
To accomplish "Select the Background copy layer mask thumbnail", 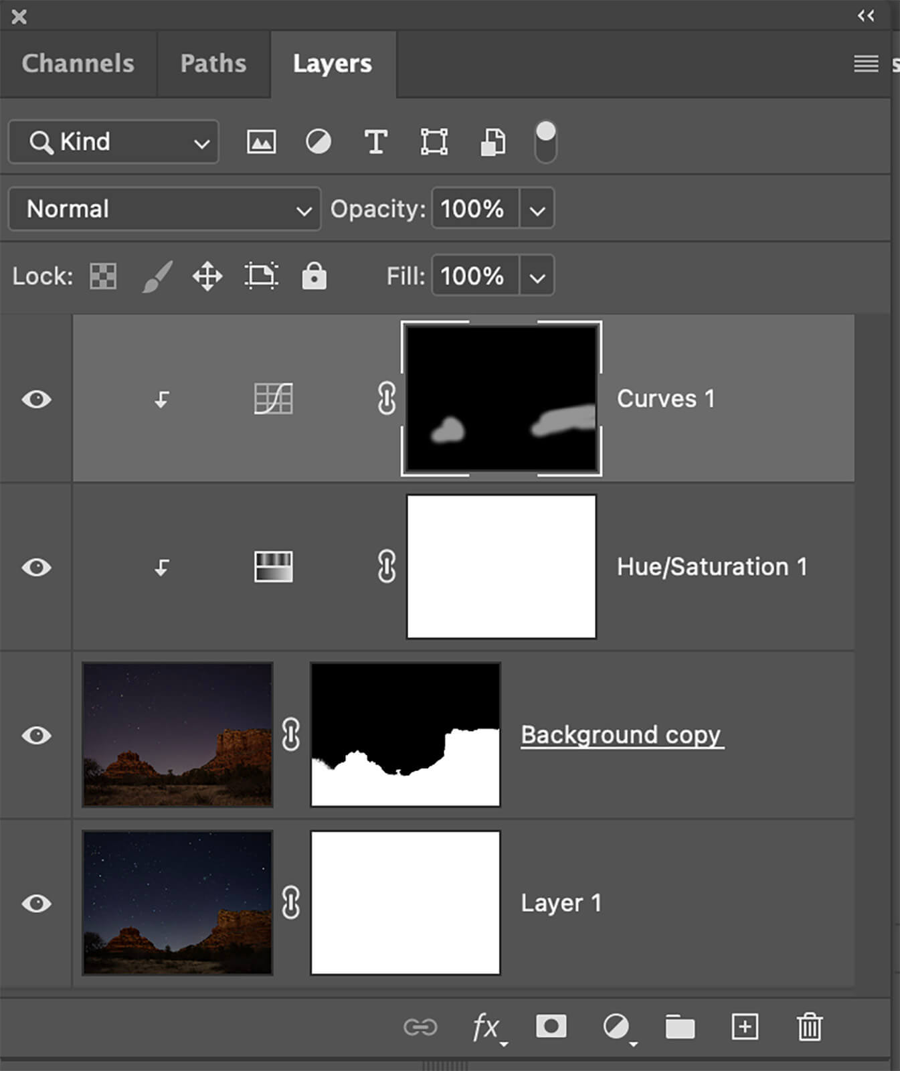I will pos(406,735).
